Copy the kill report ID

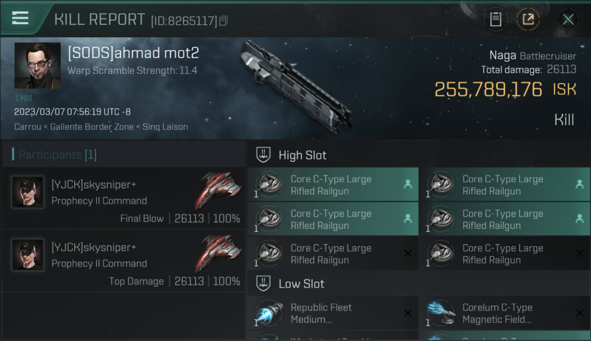[223, 21]
